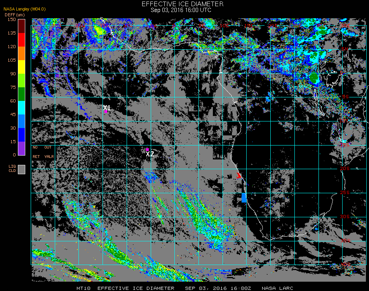The image size is (369, 291).
Task: Click the legend value '105'
Action: [12, 60]
